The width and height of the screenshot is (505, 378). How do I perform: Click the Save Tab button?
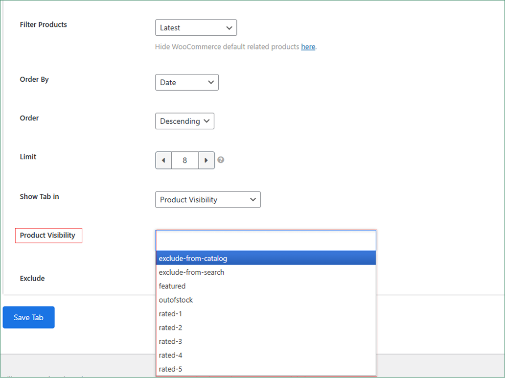[28, 317]
